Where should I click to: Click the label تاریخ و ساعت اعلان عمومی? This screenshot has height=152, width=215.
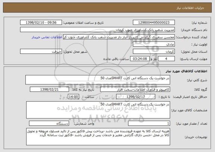pos(83,23)
